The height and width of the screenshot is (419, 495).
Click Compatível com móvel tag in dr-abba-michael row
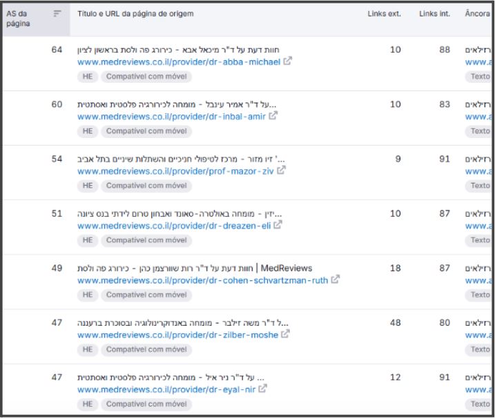(146, 77)
